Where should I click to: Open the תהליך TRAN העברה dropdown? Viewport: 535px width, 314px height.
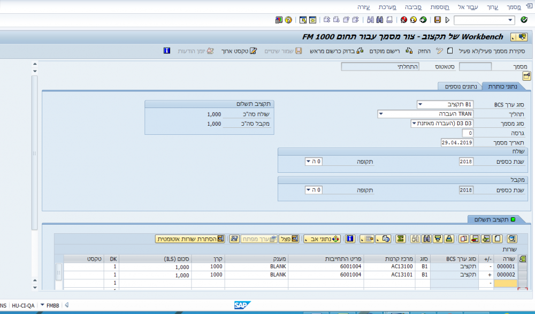[x=381, y=114]
